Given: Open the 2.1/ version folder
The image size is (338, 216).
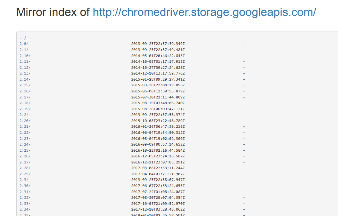Looking at the screenshot, I should point(21,49).
